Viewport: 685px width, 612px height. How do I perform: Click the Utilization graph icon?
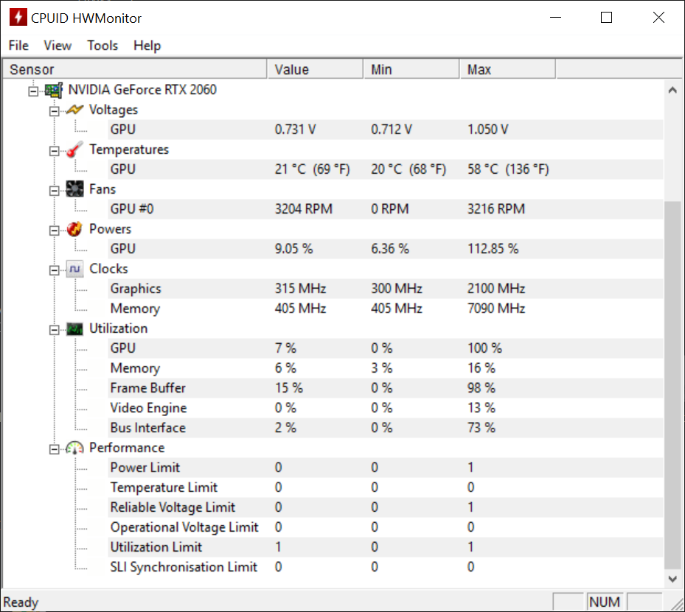74,328
